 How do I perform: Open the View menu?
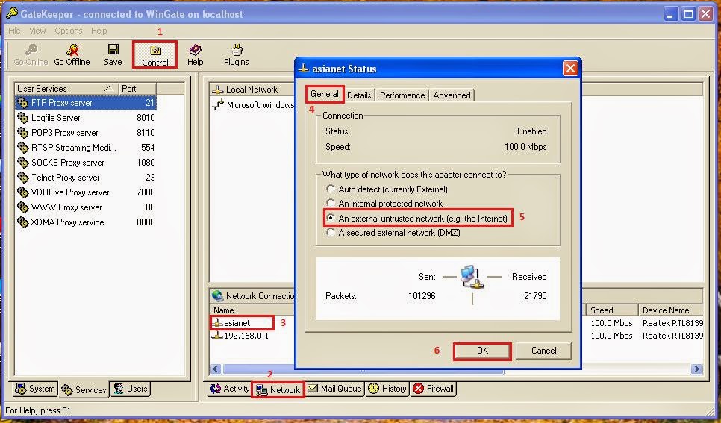tap(38, 31)
